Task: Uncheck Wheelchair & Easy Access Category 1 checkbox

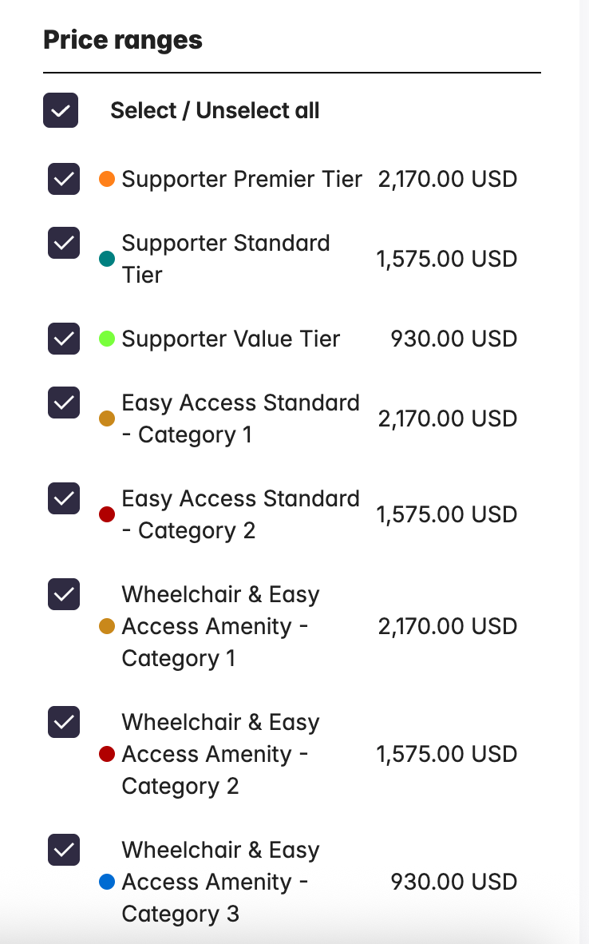Action: pos(64,594)
